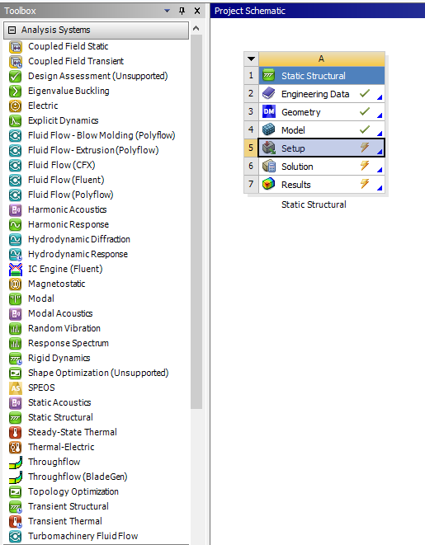This screenshot has width=425, height=545.
Task: Click the Toolbox vertical scrollbar thumb
Action: 196,222
